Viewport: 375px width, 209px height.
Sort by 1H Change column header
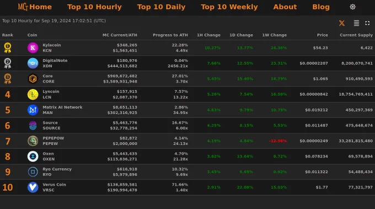208,35
